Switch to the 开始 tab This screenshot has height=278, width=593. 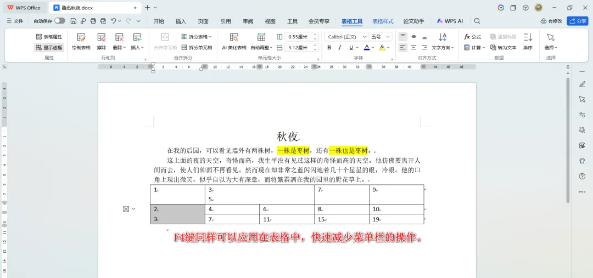(159, 21)
